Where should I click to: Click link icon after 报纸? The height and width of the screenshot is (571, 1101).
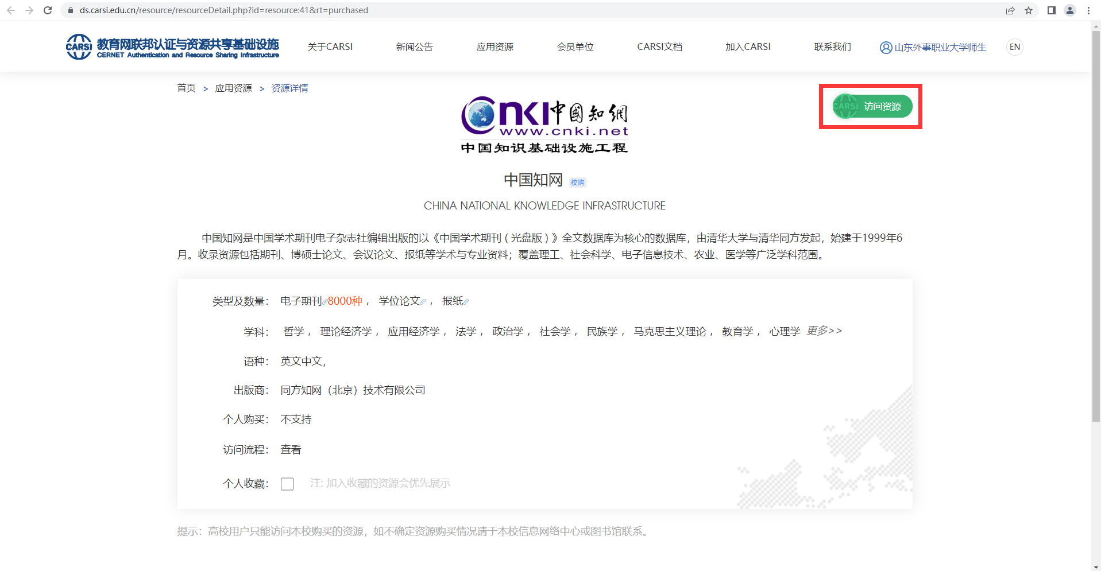point(466,302)
